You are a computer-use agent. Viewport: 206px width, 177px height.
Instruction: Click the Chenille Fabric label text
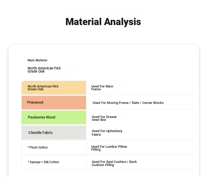click(41, 133)
